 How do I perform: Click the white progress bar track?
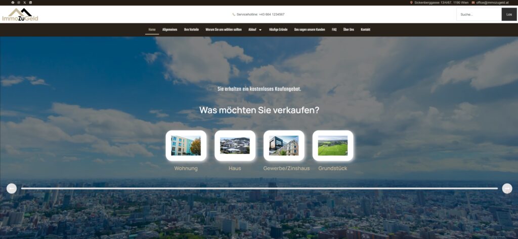pyautogui.click(x=259, y=188)
